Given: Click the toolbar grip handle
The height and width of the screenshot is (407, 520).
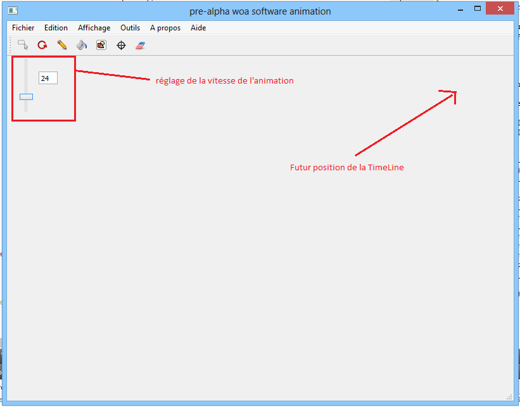Looking at the screenshot, I should point(10,45).
